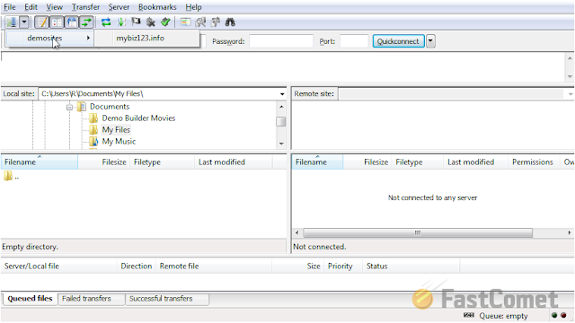
Task: Open the Remote site path dropdown
Action: coord(571,94)
